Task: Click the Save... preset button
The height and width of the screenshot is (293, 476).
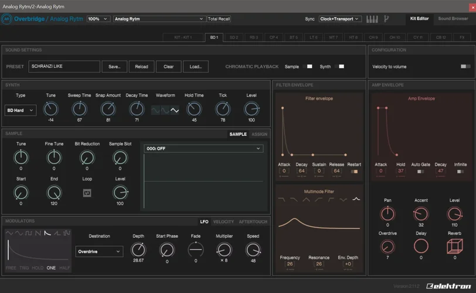Action: (114, 67)
